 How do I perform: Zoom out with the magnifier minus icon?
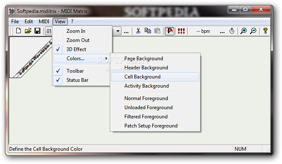point(253,31)
